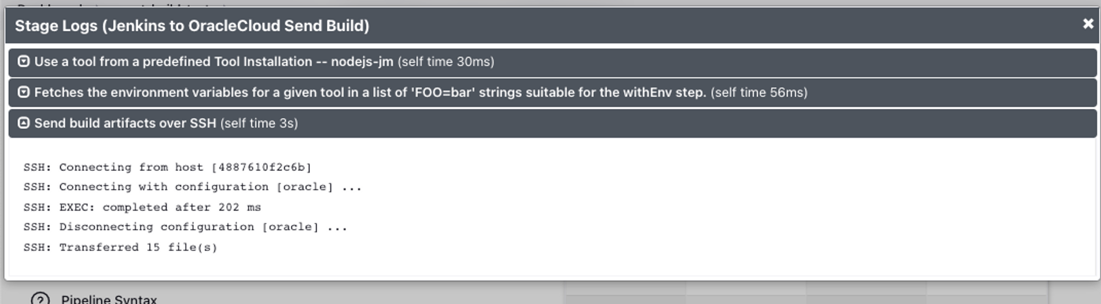Click the '(self time 30ms)' label
The width and height of the screenshot is (1101, 304).
click(x=446, y=62)
